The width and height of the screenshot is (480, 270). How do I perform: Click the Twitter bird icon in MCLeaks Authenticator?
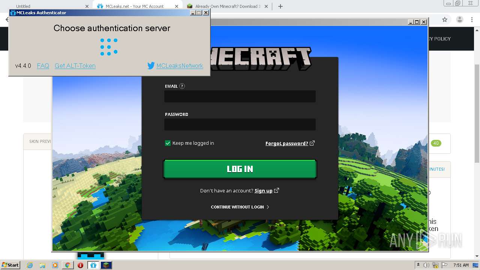151,66
